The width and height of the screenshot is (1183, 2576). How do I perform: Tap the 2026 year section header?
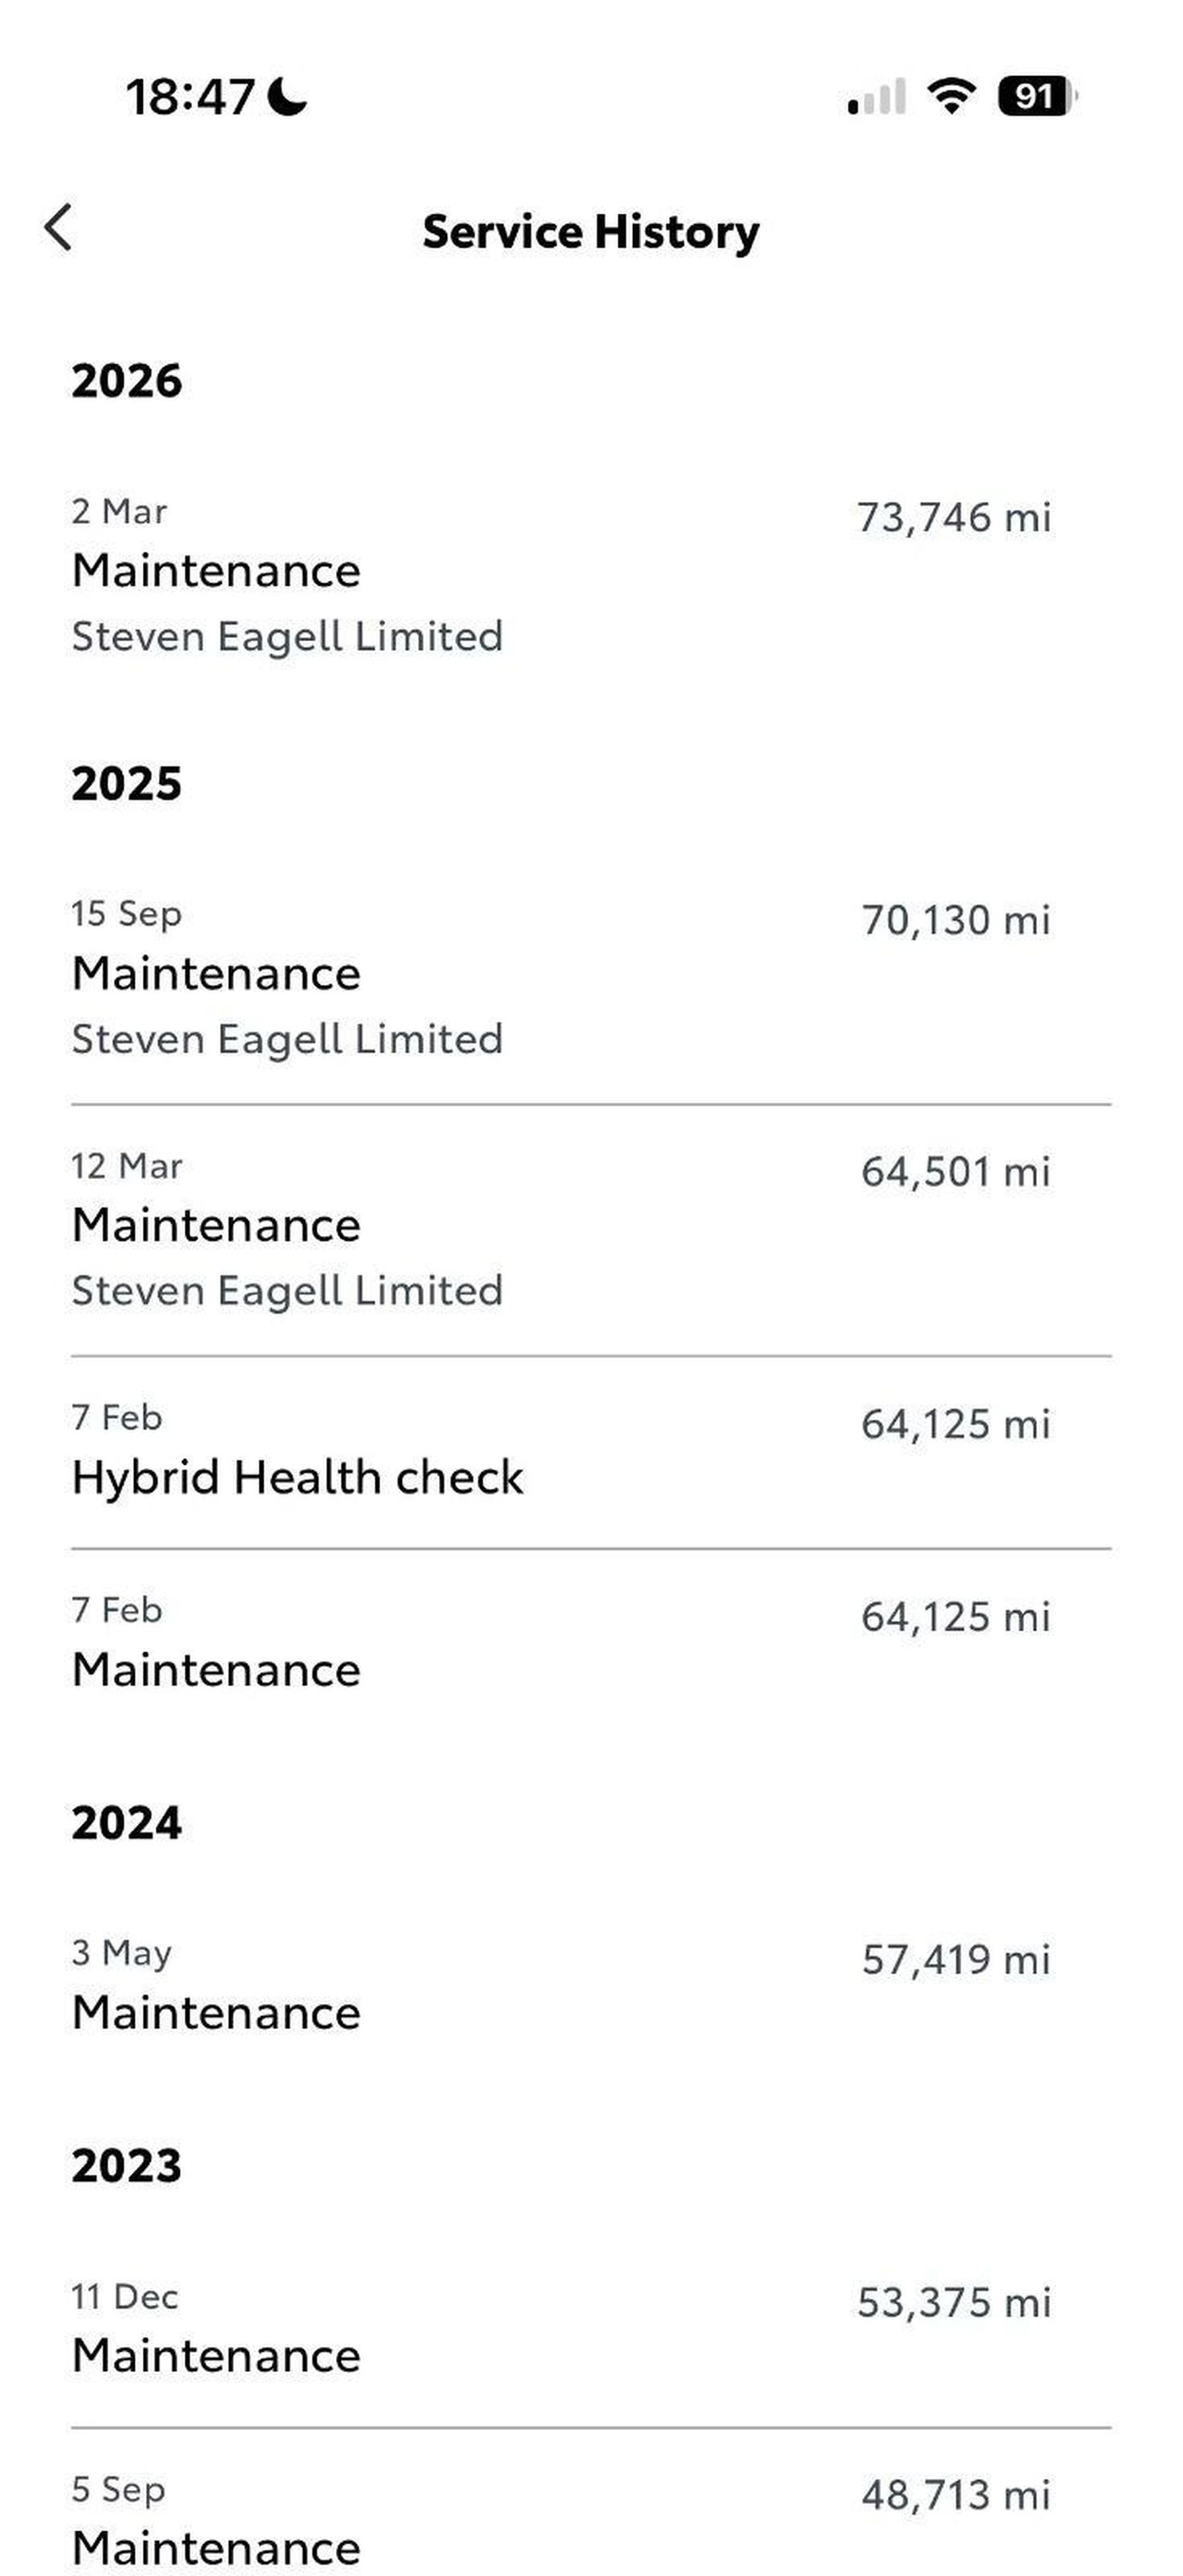tap(127, 381)
